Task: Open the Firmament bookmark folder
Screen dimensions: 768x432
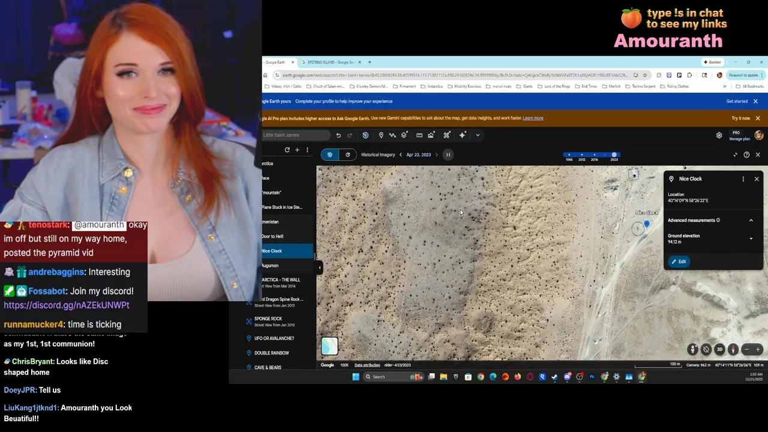Action: (x=404, y=86)
